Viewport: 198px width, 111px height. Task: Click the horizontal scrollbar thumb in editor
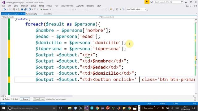tap(42, 96)
